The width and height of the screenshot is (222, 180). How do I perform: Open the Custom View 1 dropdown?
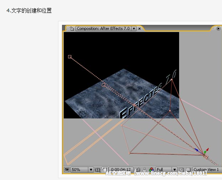tap(207, 170)
